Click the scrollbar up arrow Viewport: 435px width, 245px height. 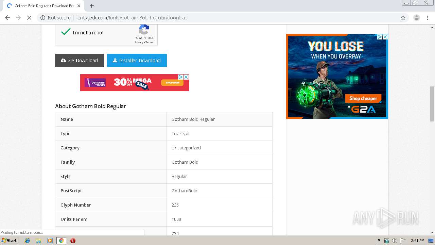[x=432, y=27]
